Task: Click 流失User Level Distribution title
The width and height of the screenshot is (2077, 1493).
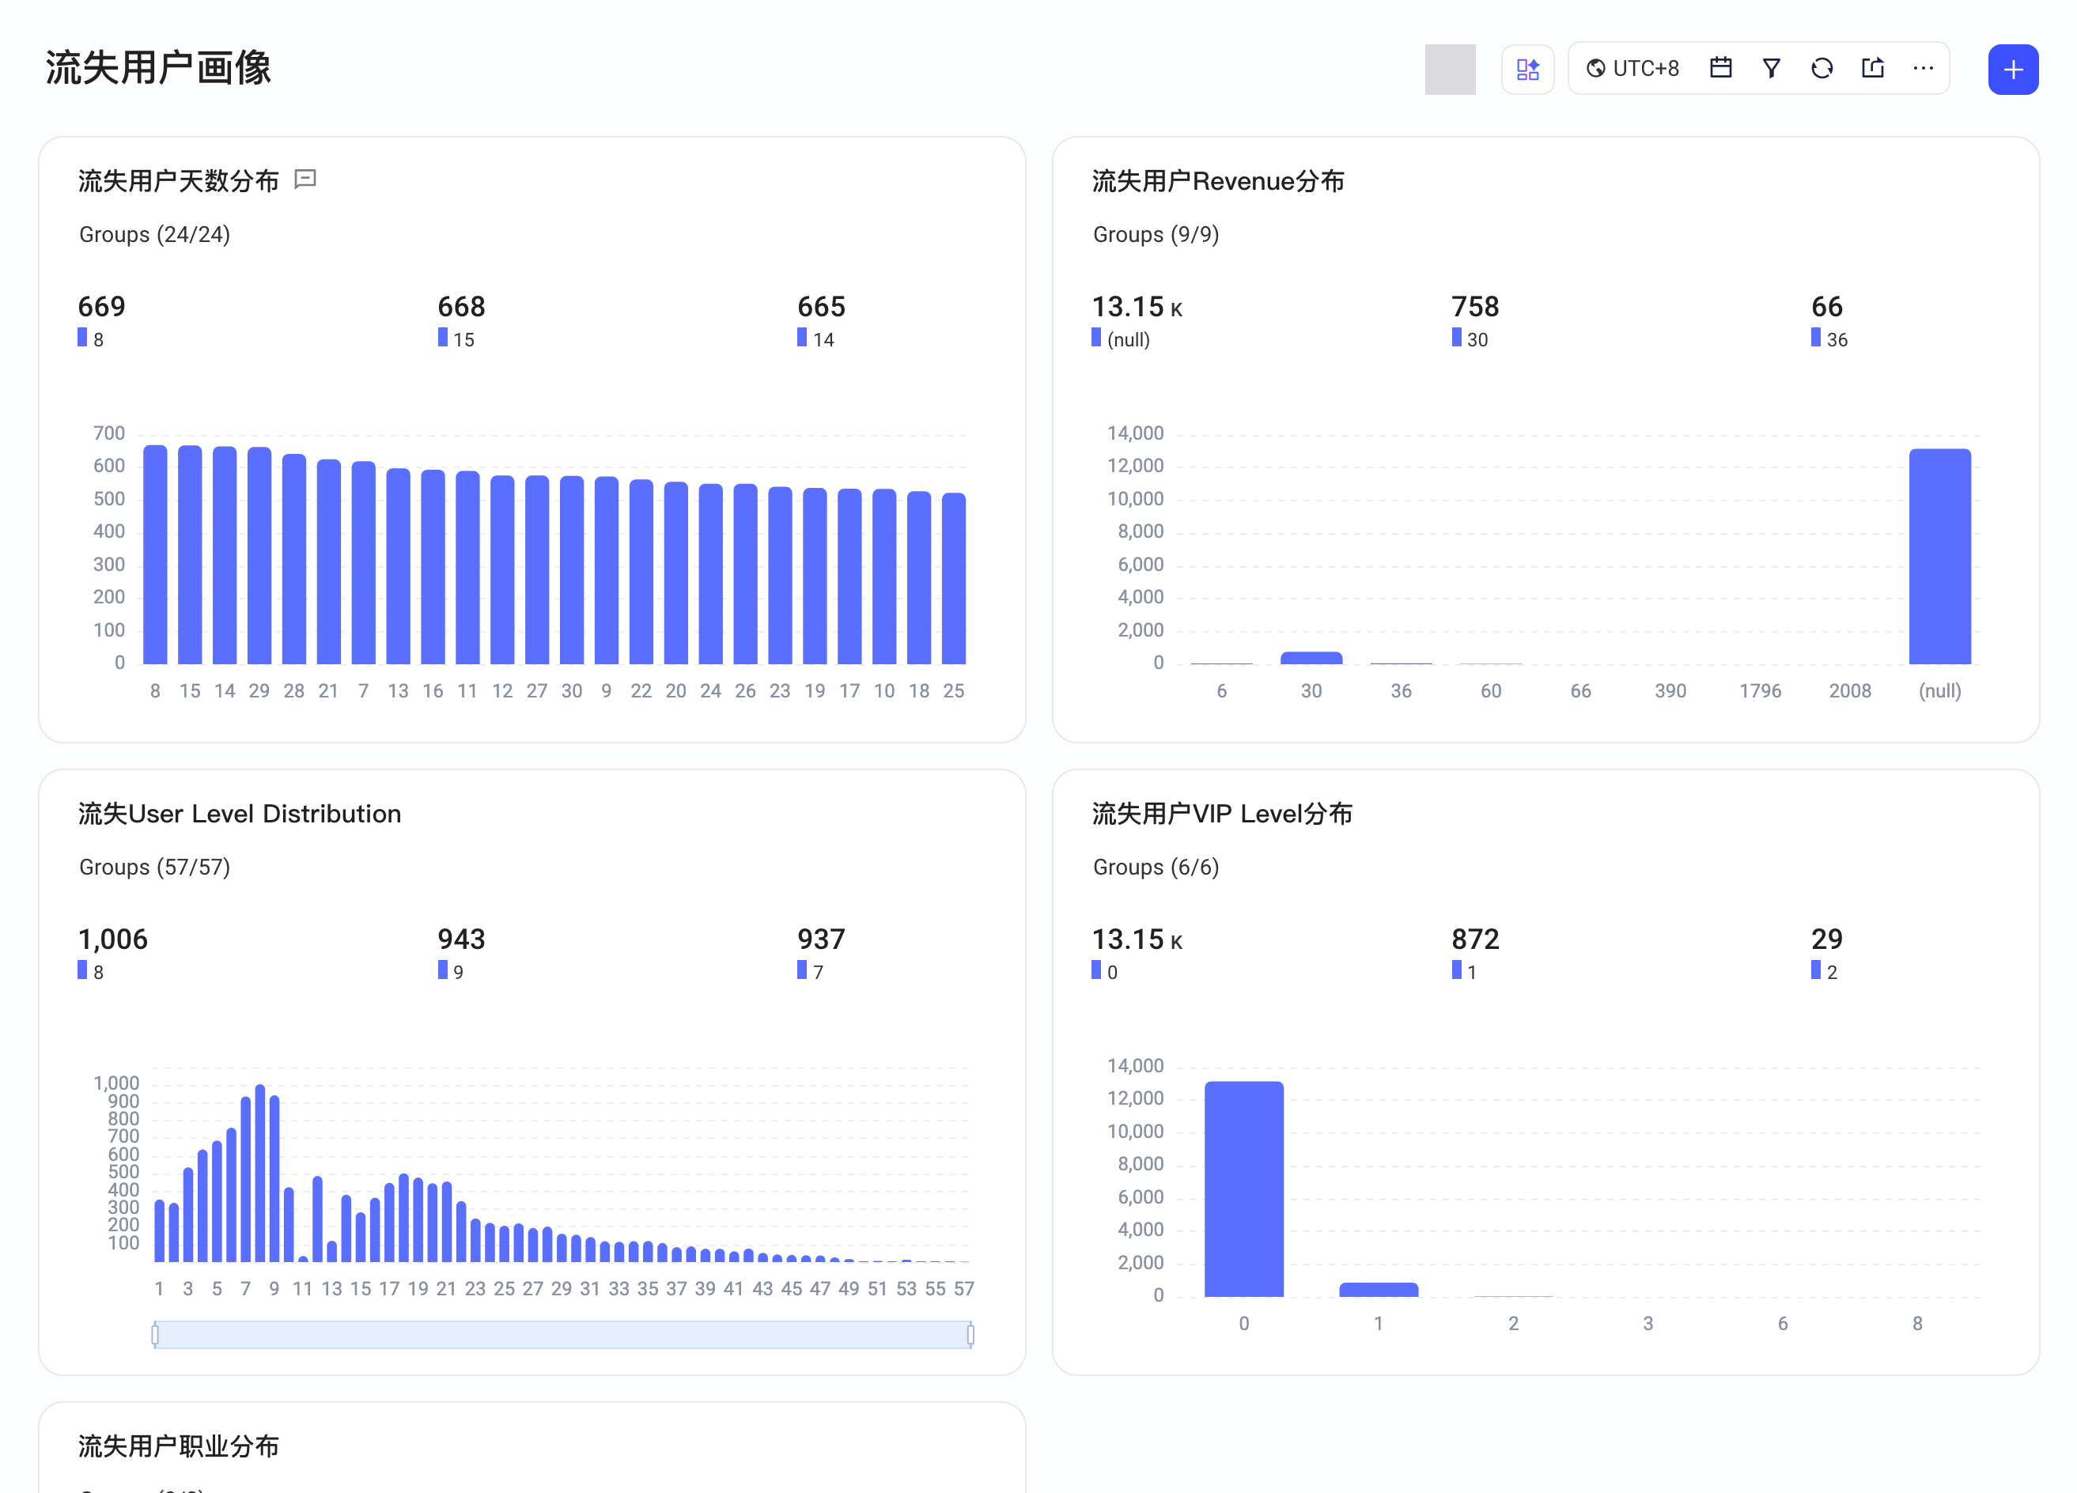Action: click(239, 813)
